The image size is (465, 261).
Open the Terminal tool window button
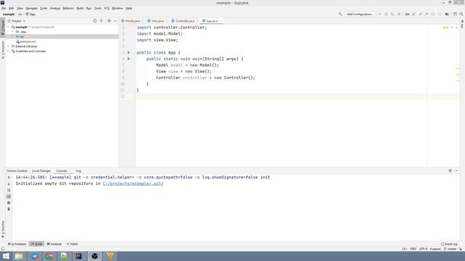54,244
